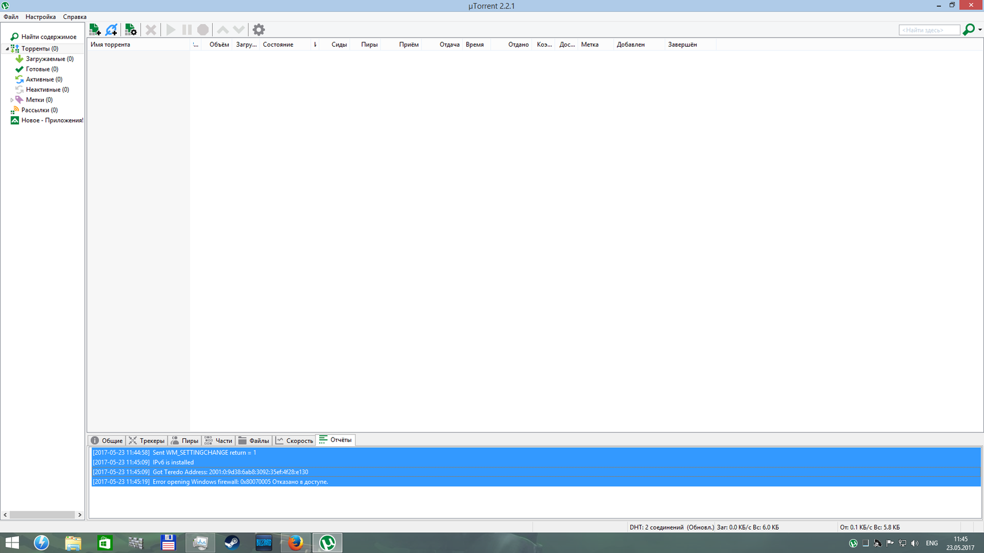Click the Add Torrent toolbar icon
The width and height of the screenshot is (984, 553).
(95, 29)
